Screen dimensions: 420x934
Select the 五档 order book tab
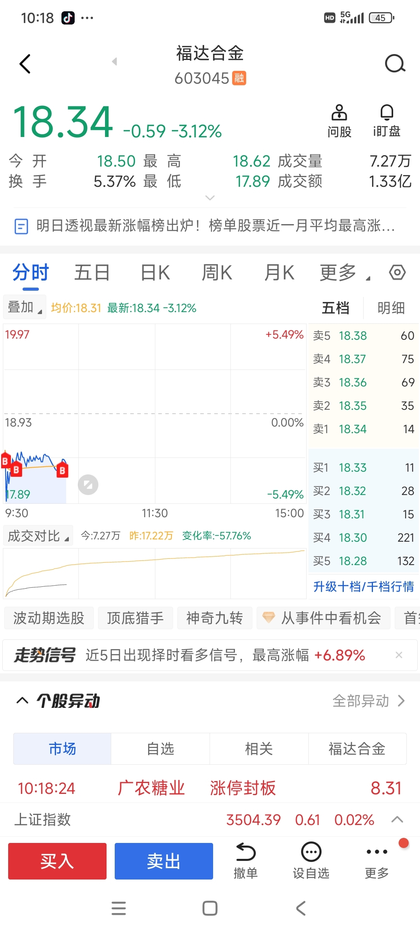pyautogui.click(x=336, y=308)
